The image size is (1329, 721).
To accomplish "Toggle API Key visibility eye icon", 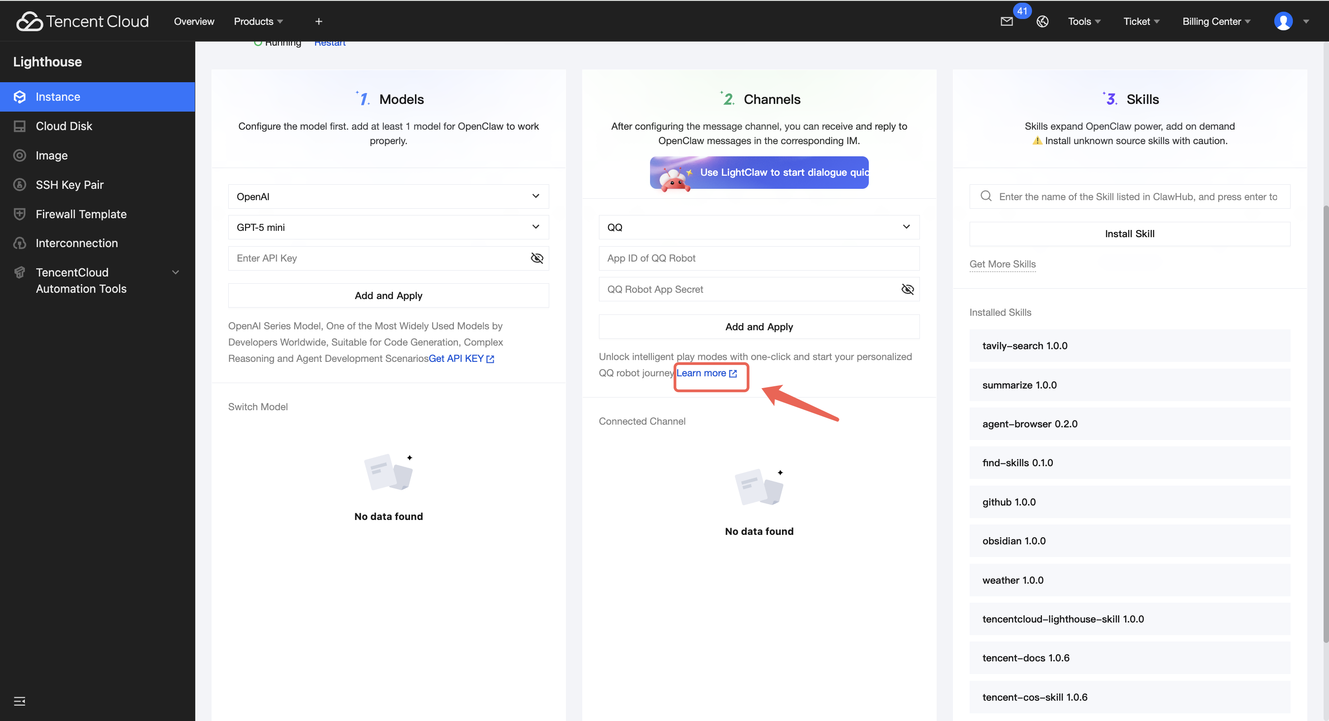I will tap(537, 258).
